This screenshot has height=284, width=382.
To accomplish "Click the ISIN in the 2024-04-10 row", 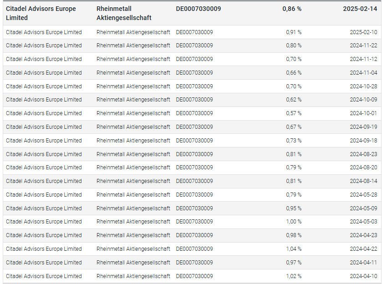I will coord(194,276).
